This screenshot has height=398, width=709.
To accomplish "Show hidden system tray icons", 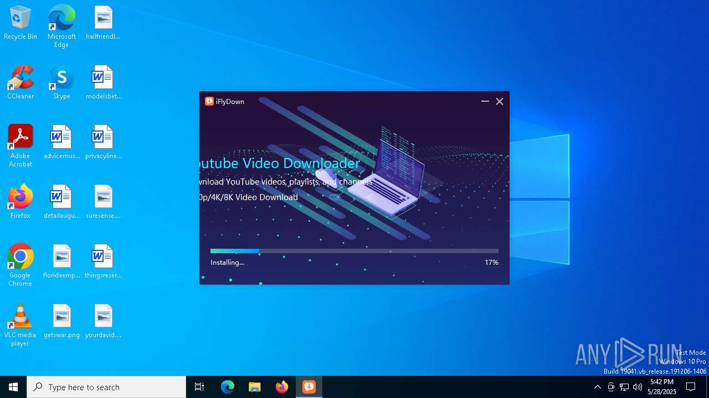I will [x=597, y=387].
